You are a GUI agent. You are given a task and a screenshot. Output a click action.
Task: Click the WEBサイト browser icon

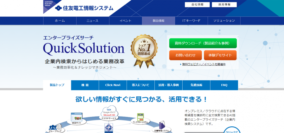(77, 117)
